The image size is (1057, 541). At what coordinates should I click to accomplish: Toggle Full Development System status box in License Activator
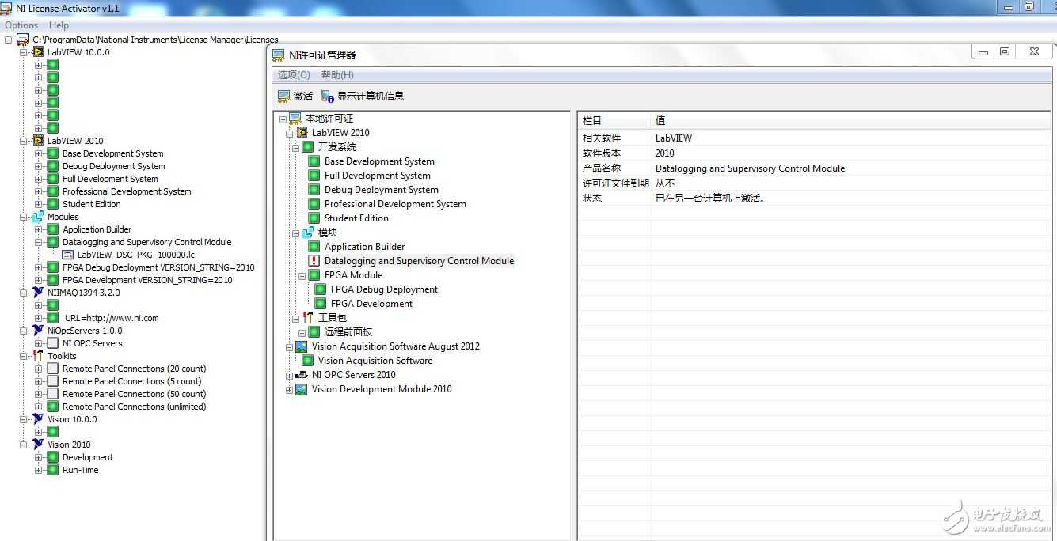point(53,179)
